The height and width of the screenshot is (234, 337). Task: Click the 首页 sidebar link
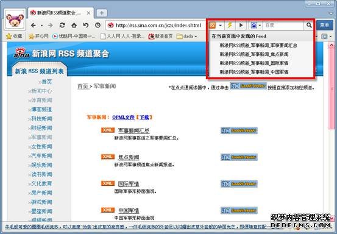click(x=47, y=82)
